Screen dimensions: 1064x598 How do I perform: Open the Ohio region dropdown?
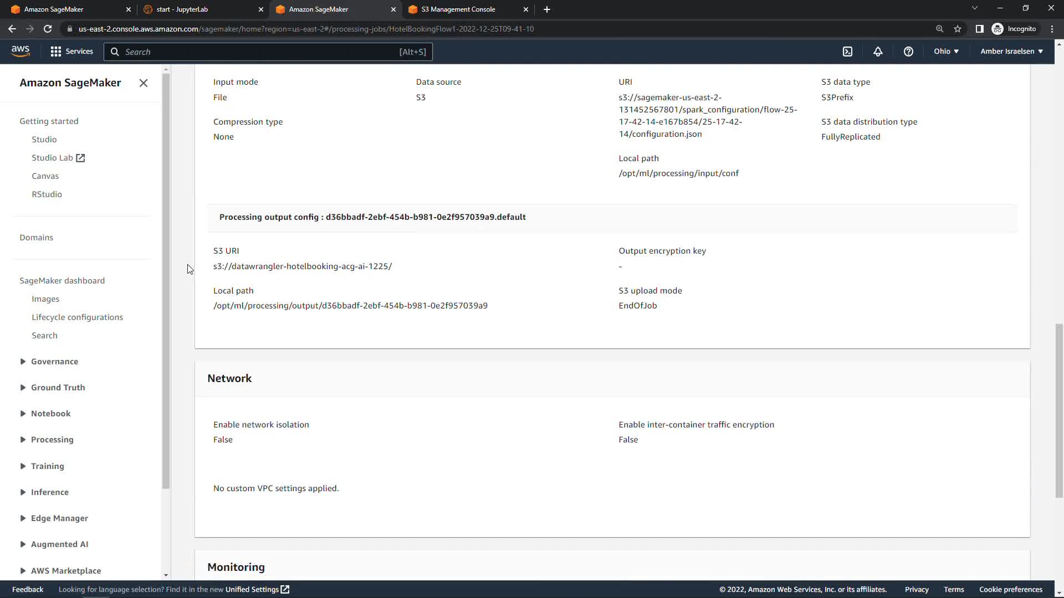946,51
